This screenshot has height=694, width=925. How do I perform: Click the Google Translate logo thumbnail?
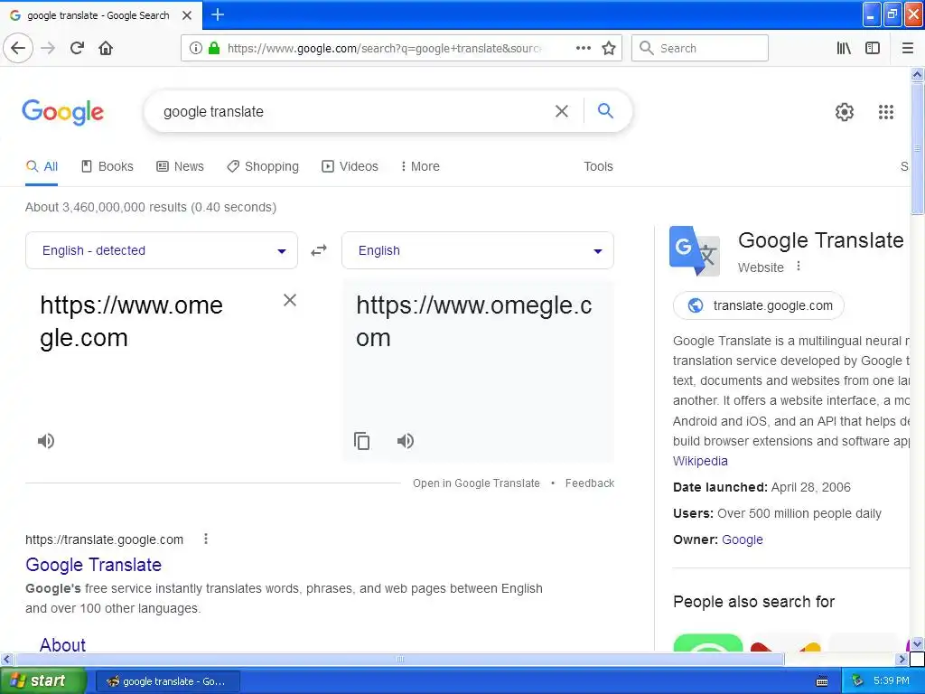click(x=695, y=251)
